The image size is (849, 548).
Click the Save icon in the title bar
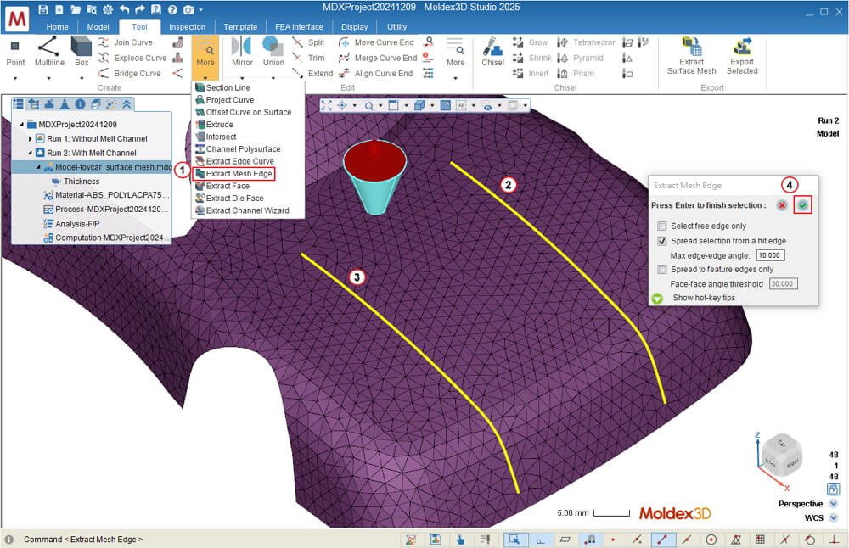[x=43, y=9]
